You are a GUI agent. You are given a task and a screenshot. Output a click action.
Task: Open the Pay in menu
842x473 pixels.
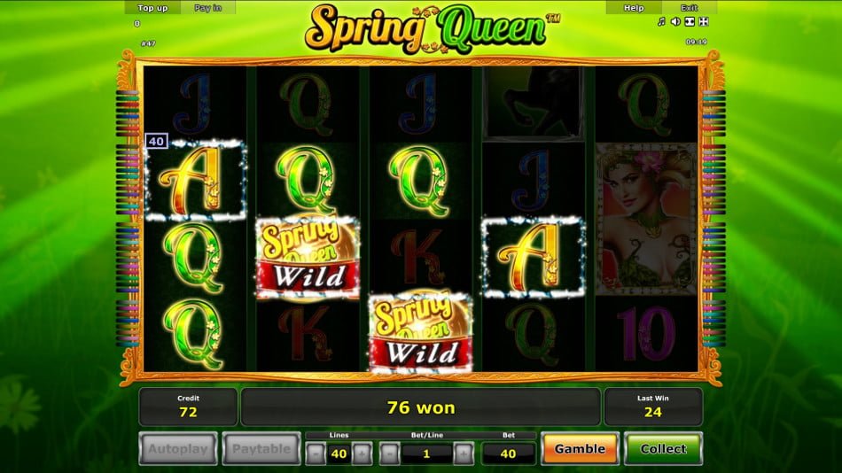207,7
